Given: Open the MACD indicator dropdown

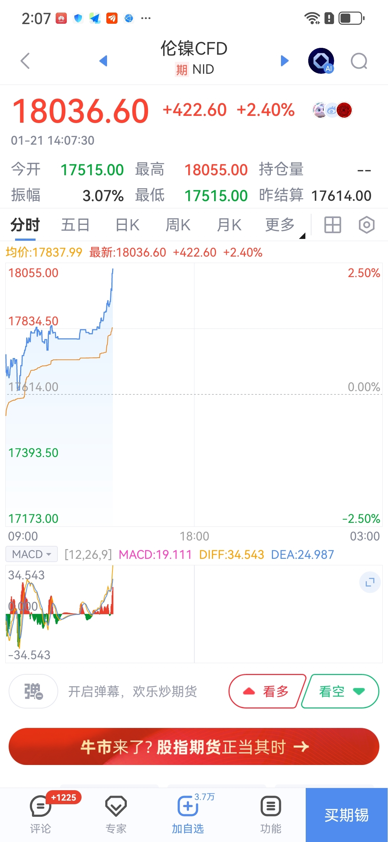Looking at the screenshot, I should [32, 554].
